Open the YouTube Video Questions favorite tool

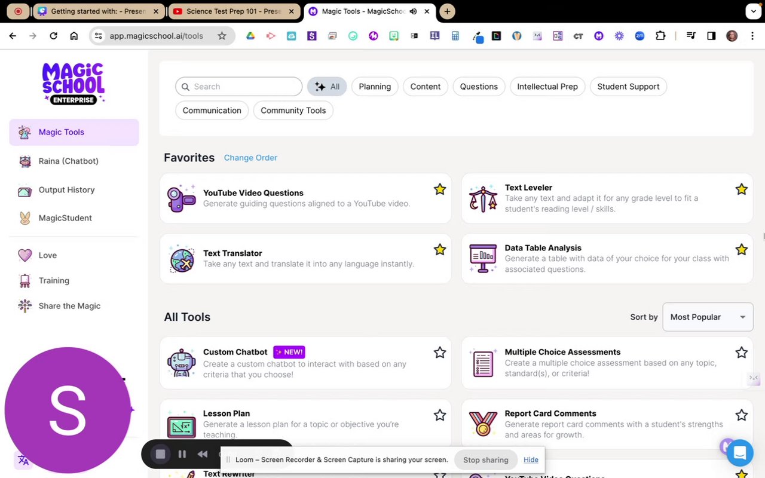305,198
